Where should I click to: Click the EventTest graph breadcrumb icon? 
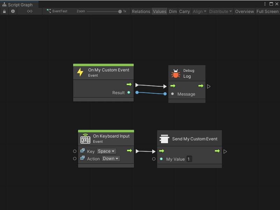pos(49,11)
